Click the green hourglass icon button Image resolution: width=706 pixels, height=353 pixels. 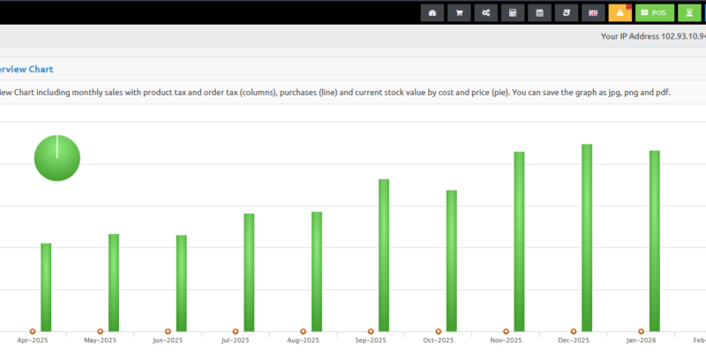[x=689, y=13]
